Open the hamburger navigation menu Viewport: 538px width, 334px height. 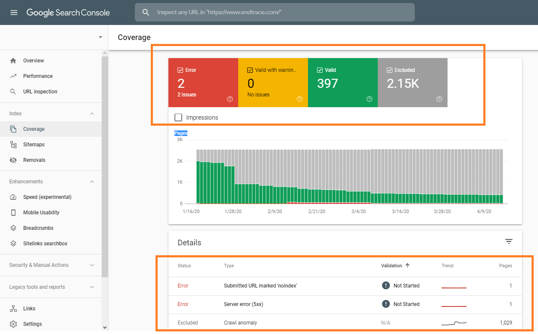coord(14,12)
